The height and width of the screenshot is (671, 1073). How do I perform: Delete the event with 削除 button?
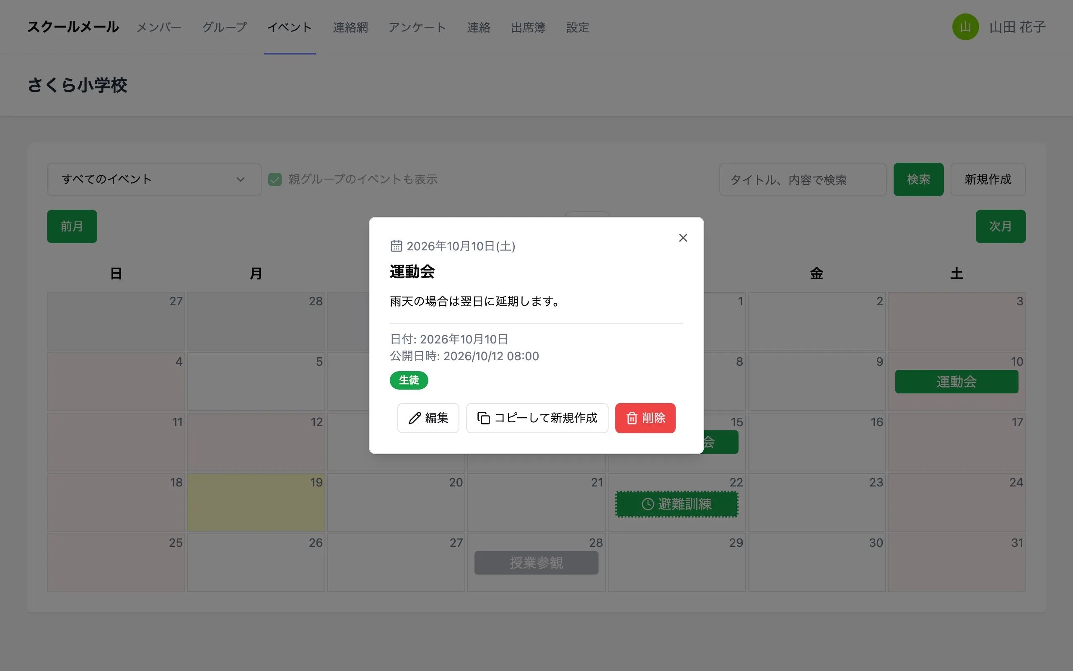[x=645, y=418]
